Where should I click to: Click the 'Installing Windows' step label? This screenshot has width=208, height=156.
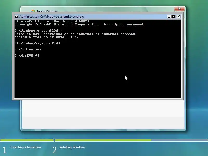click(x=72, y=147)
